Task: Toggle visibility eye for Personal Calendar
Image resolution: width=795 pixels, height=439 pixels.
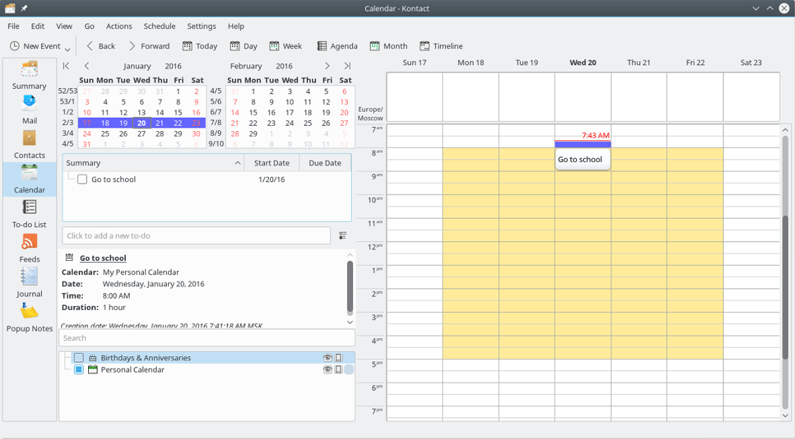Action: click(327, 369)
